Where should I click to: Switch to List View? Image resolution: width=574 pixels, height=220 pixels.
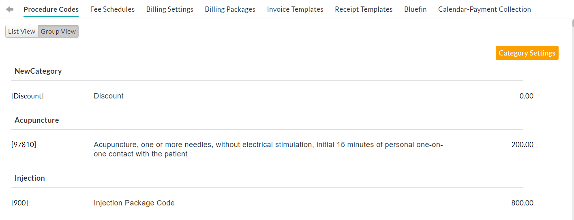tap(22, 31)
